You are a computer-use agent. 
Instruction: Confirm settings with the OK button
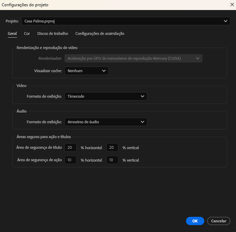point(195,221)
